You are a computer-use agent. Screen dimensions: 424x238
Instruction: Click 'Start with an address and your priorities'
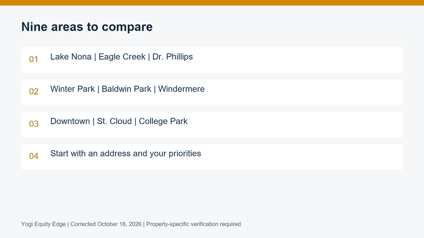(126, 153)
